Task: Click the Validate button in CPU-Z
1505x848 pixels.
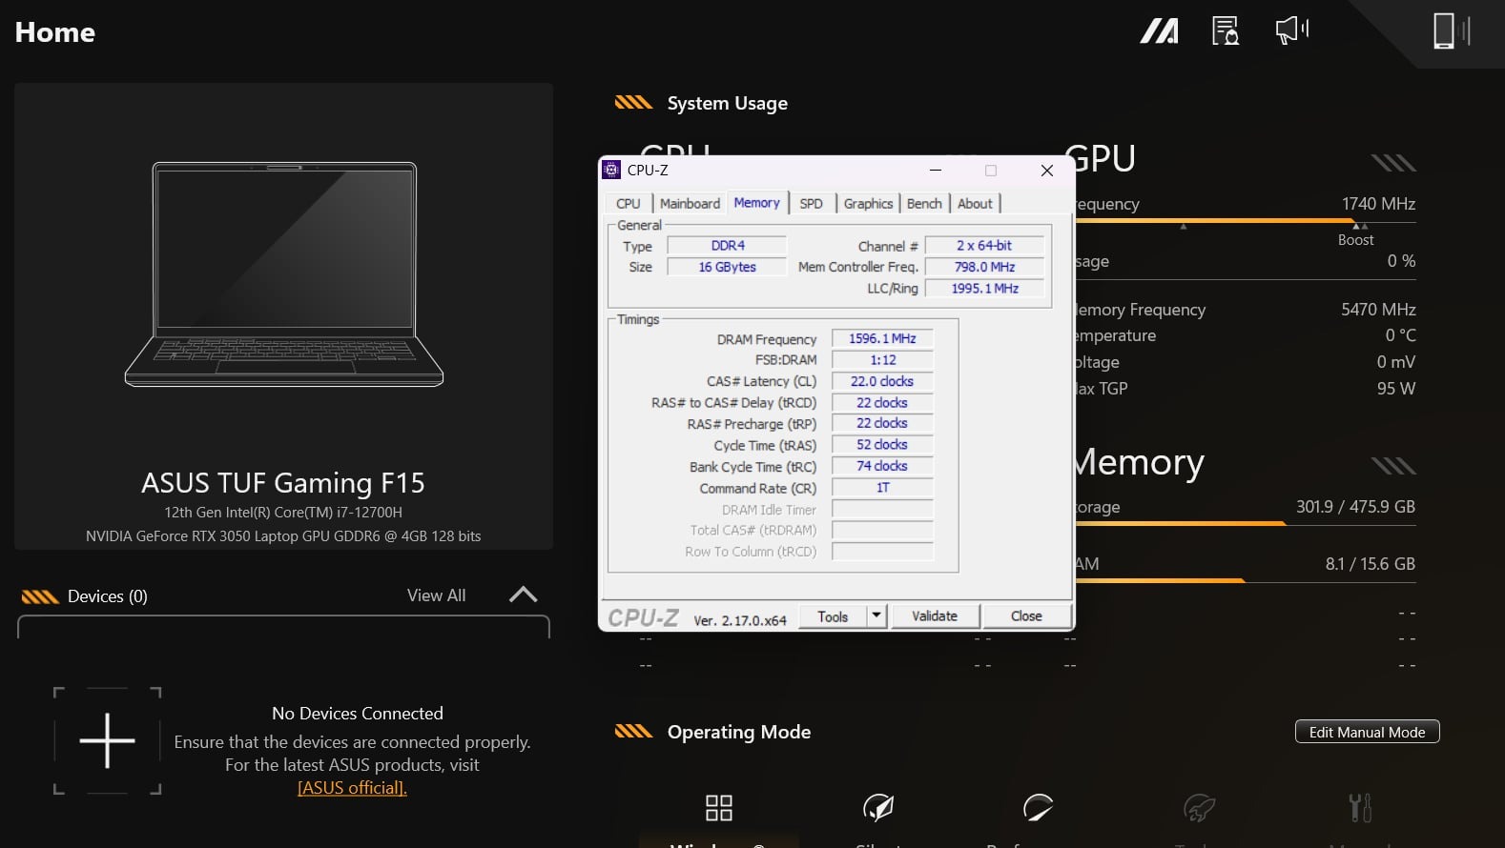Action: click(935, 616)
